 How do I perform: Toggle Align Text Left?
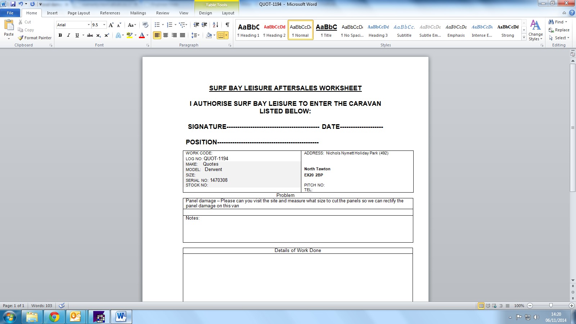coord(157,35)
